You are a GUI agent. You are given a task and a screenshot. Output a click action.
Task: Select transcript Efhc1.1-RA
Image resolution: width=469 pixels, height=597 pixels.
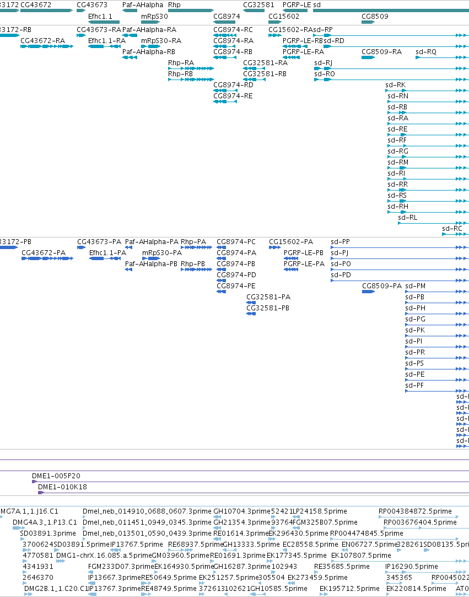[x=107, y=41]
